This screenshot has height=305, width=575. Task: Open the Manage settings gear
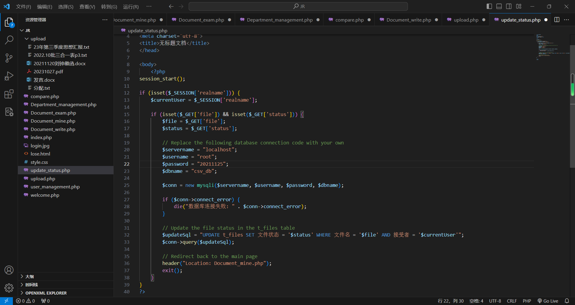click(9, 288)
